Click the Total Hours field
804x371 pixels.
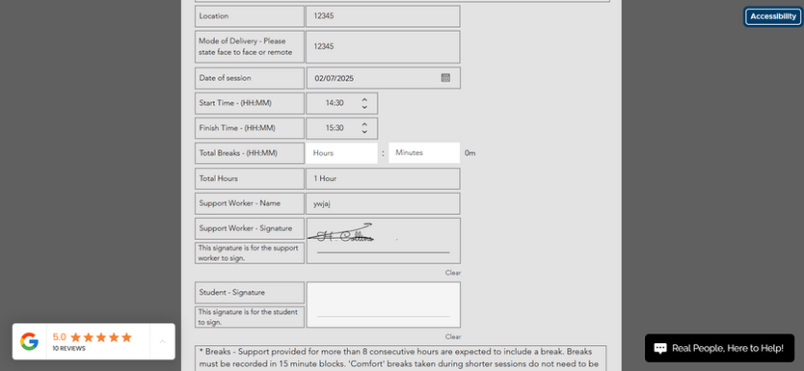point(383,179)
